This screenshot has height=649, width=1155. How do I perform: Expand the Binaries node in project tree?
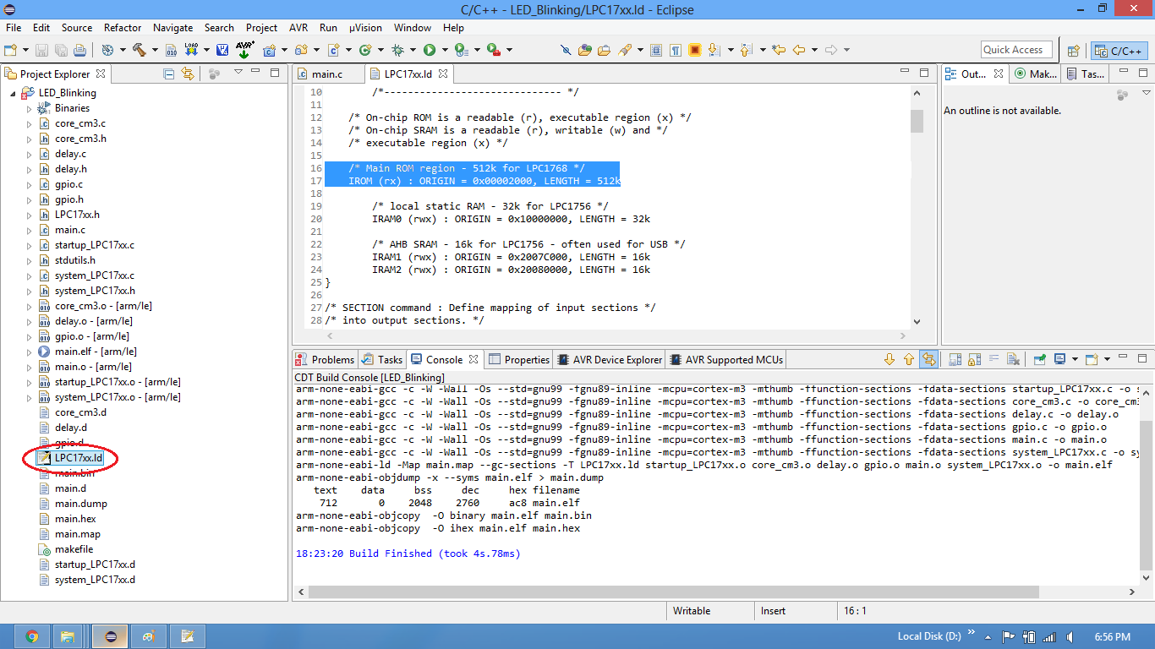[29, 108]
